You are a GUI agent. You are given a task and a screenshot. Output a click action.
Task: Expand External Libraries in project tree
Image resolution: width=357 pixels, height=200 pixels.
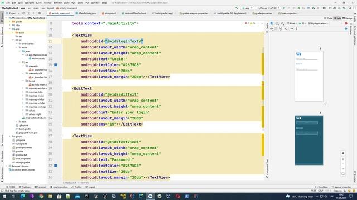7,166
